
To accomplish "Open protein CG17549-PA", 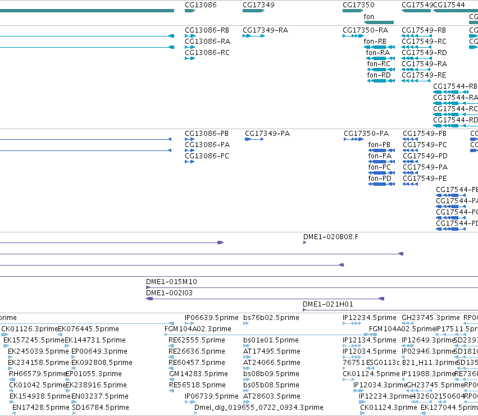I will [x=425, y=167].
